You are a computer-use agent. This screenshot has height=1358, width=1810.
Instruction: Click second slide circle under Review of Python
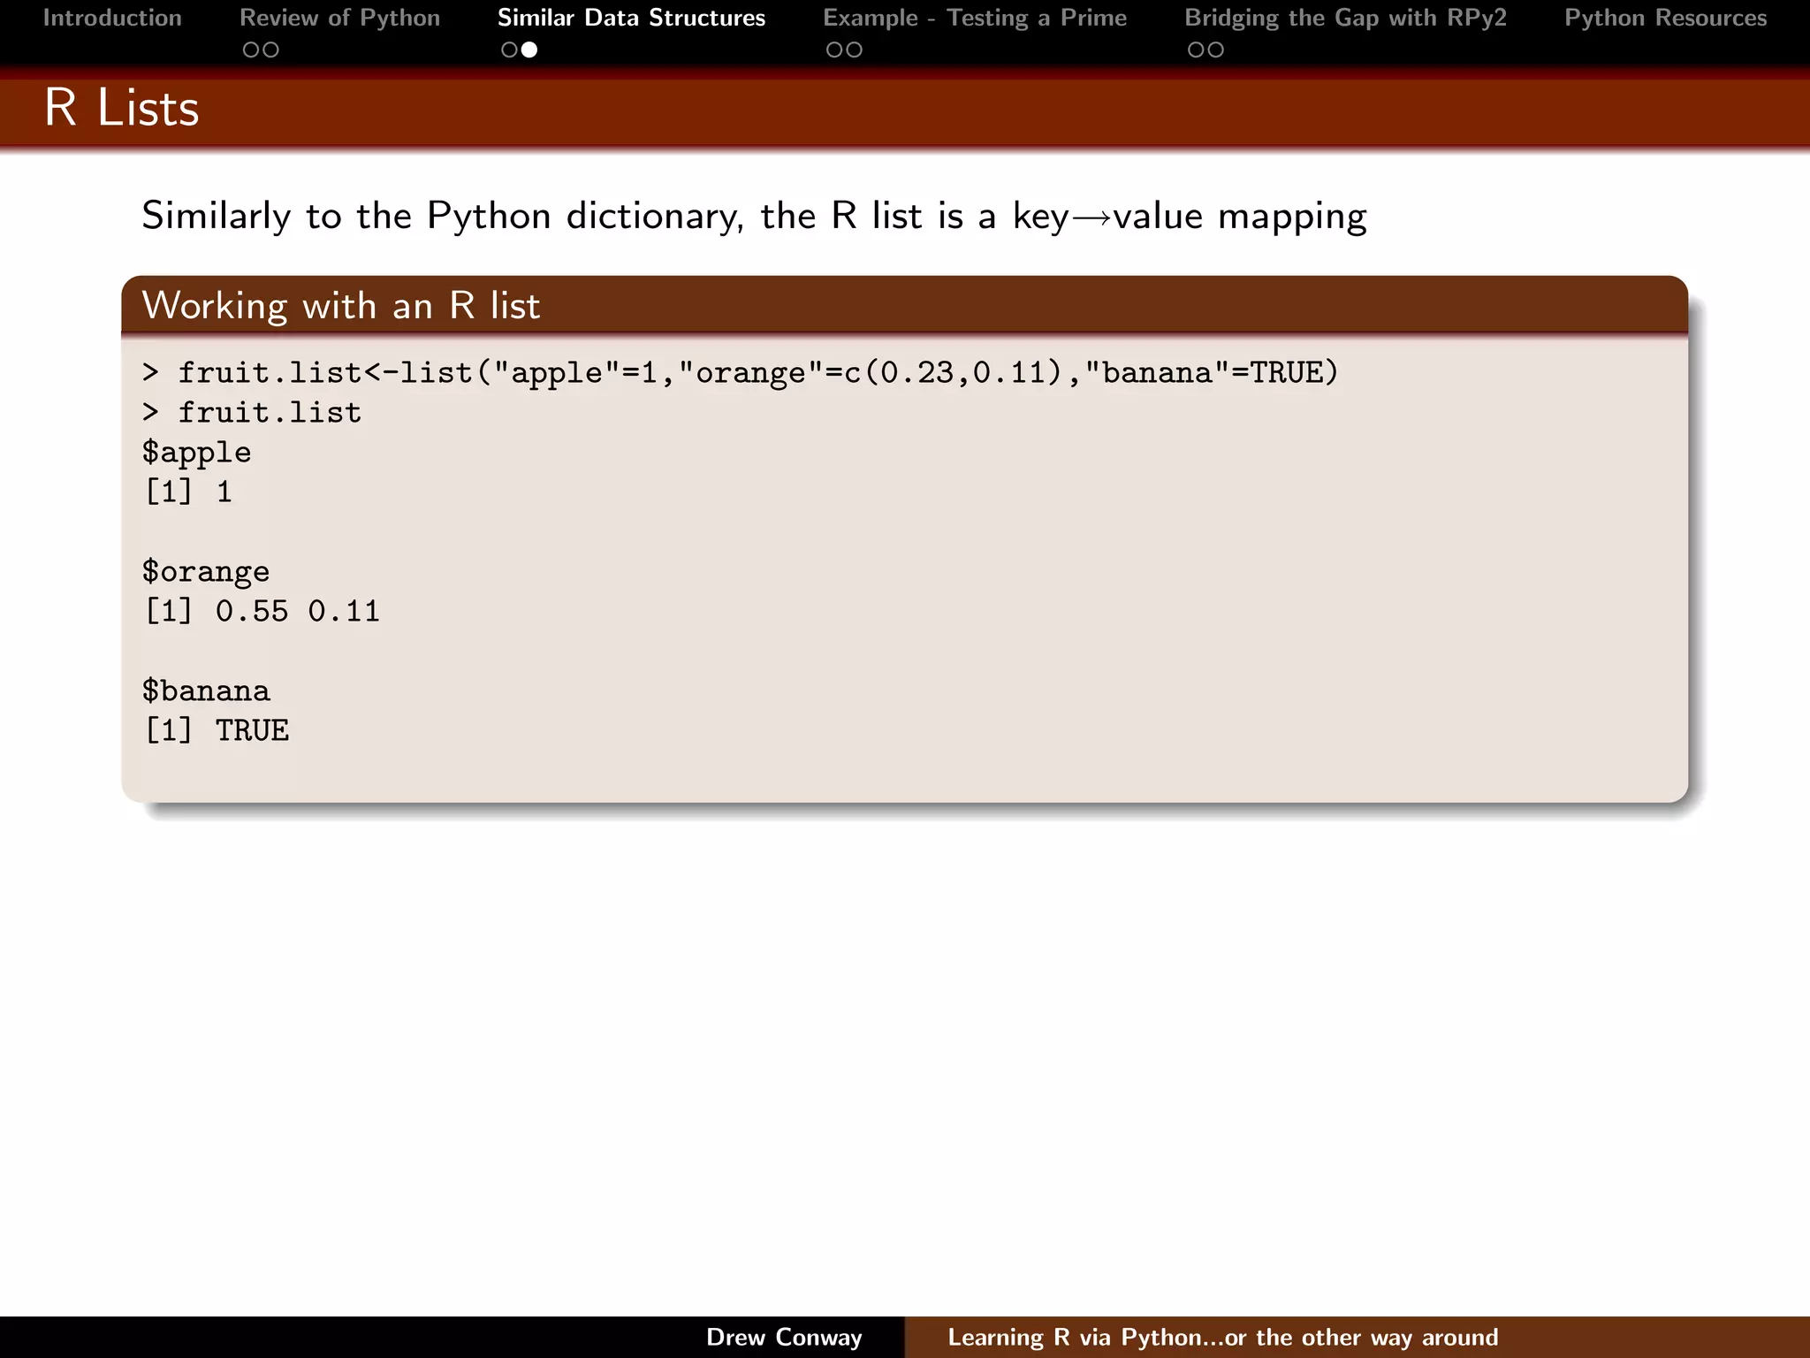[270, 50]
